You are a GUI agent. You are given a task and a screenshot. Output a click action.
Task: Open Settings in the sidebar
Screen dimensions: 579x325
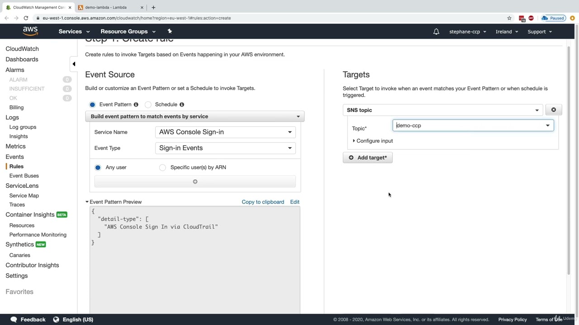pyautogui.click(x=17, y=276)
